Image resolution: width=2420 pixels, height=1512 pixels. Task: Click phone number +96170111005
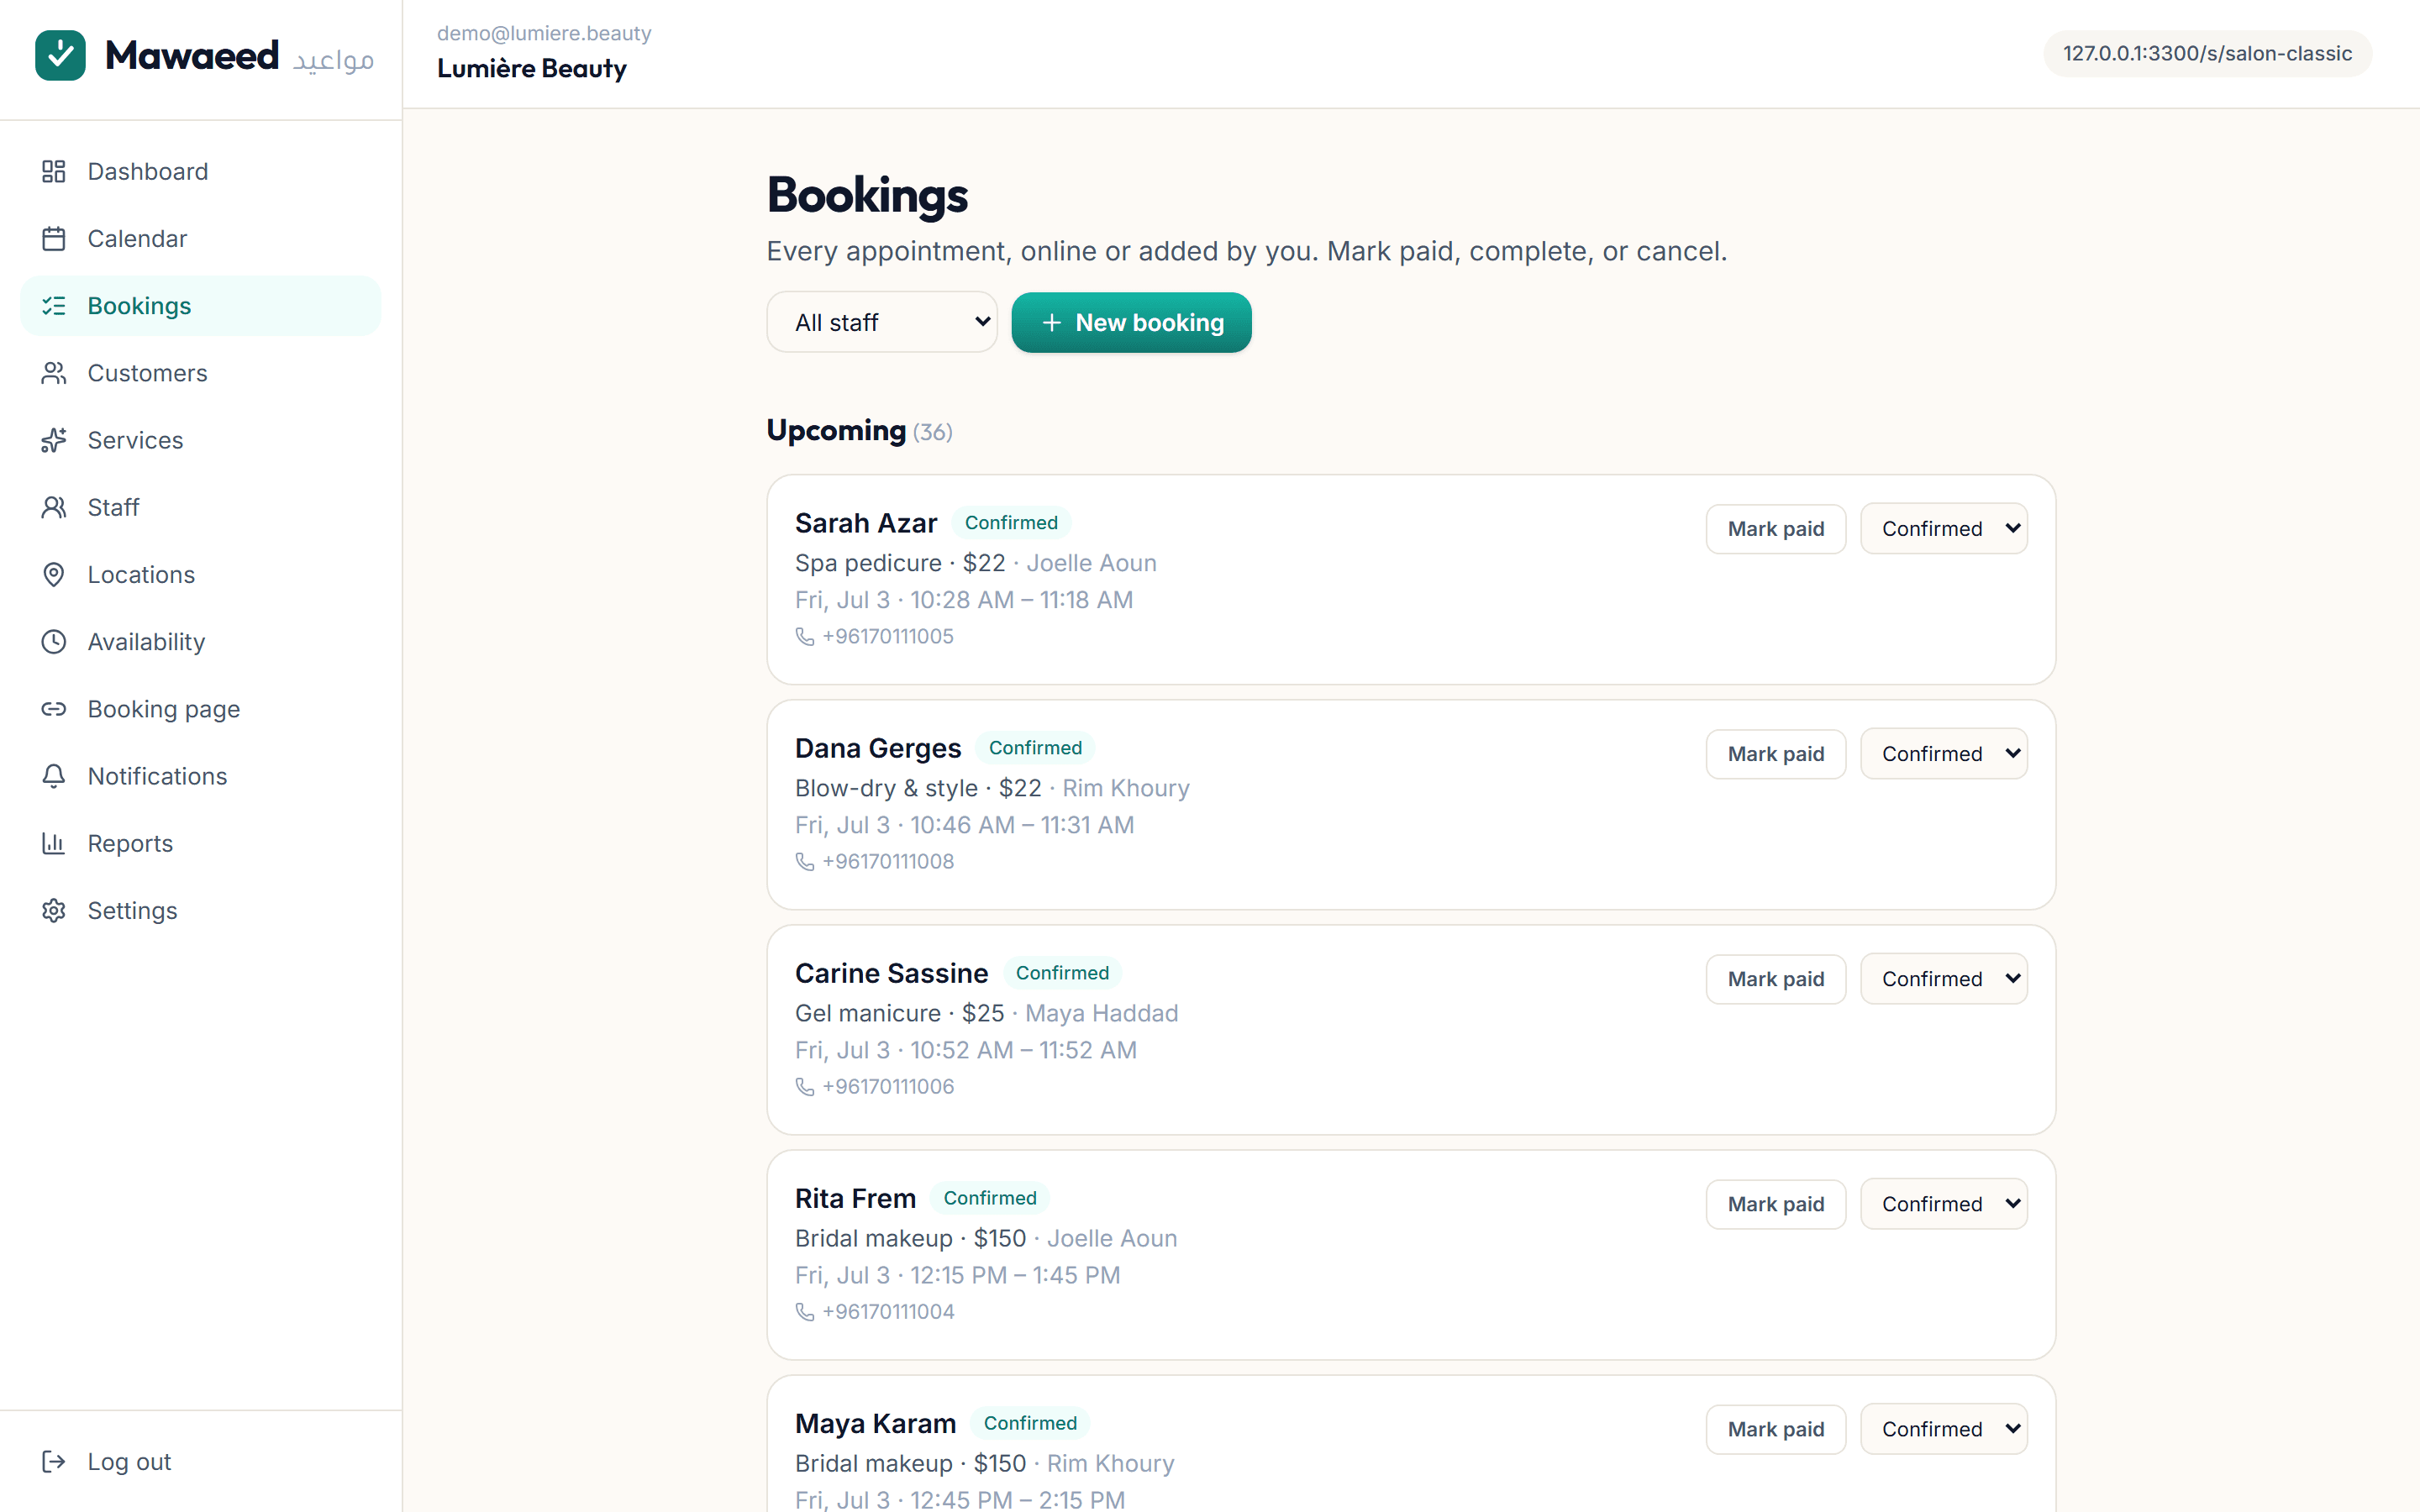[x=888, y=636]
